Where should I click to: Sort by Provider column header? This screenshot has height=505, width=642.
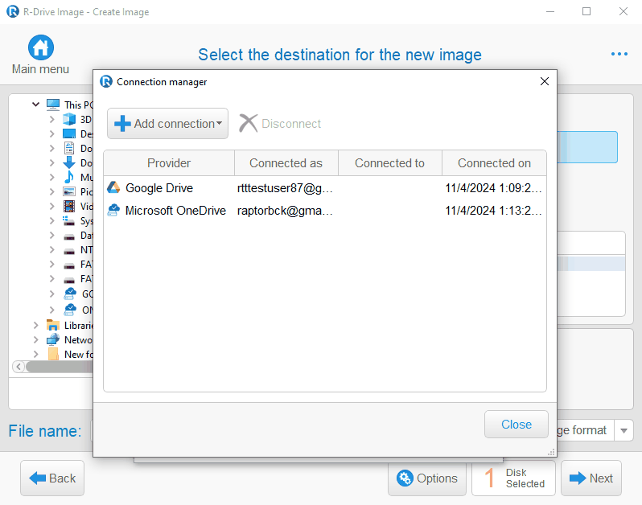(x=169, y=163)
